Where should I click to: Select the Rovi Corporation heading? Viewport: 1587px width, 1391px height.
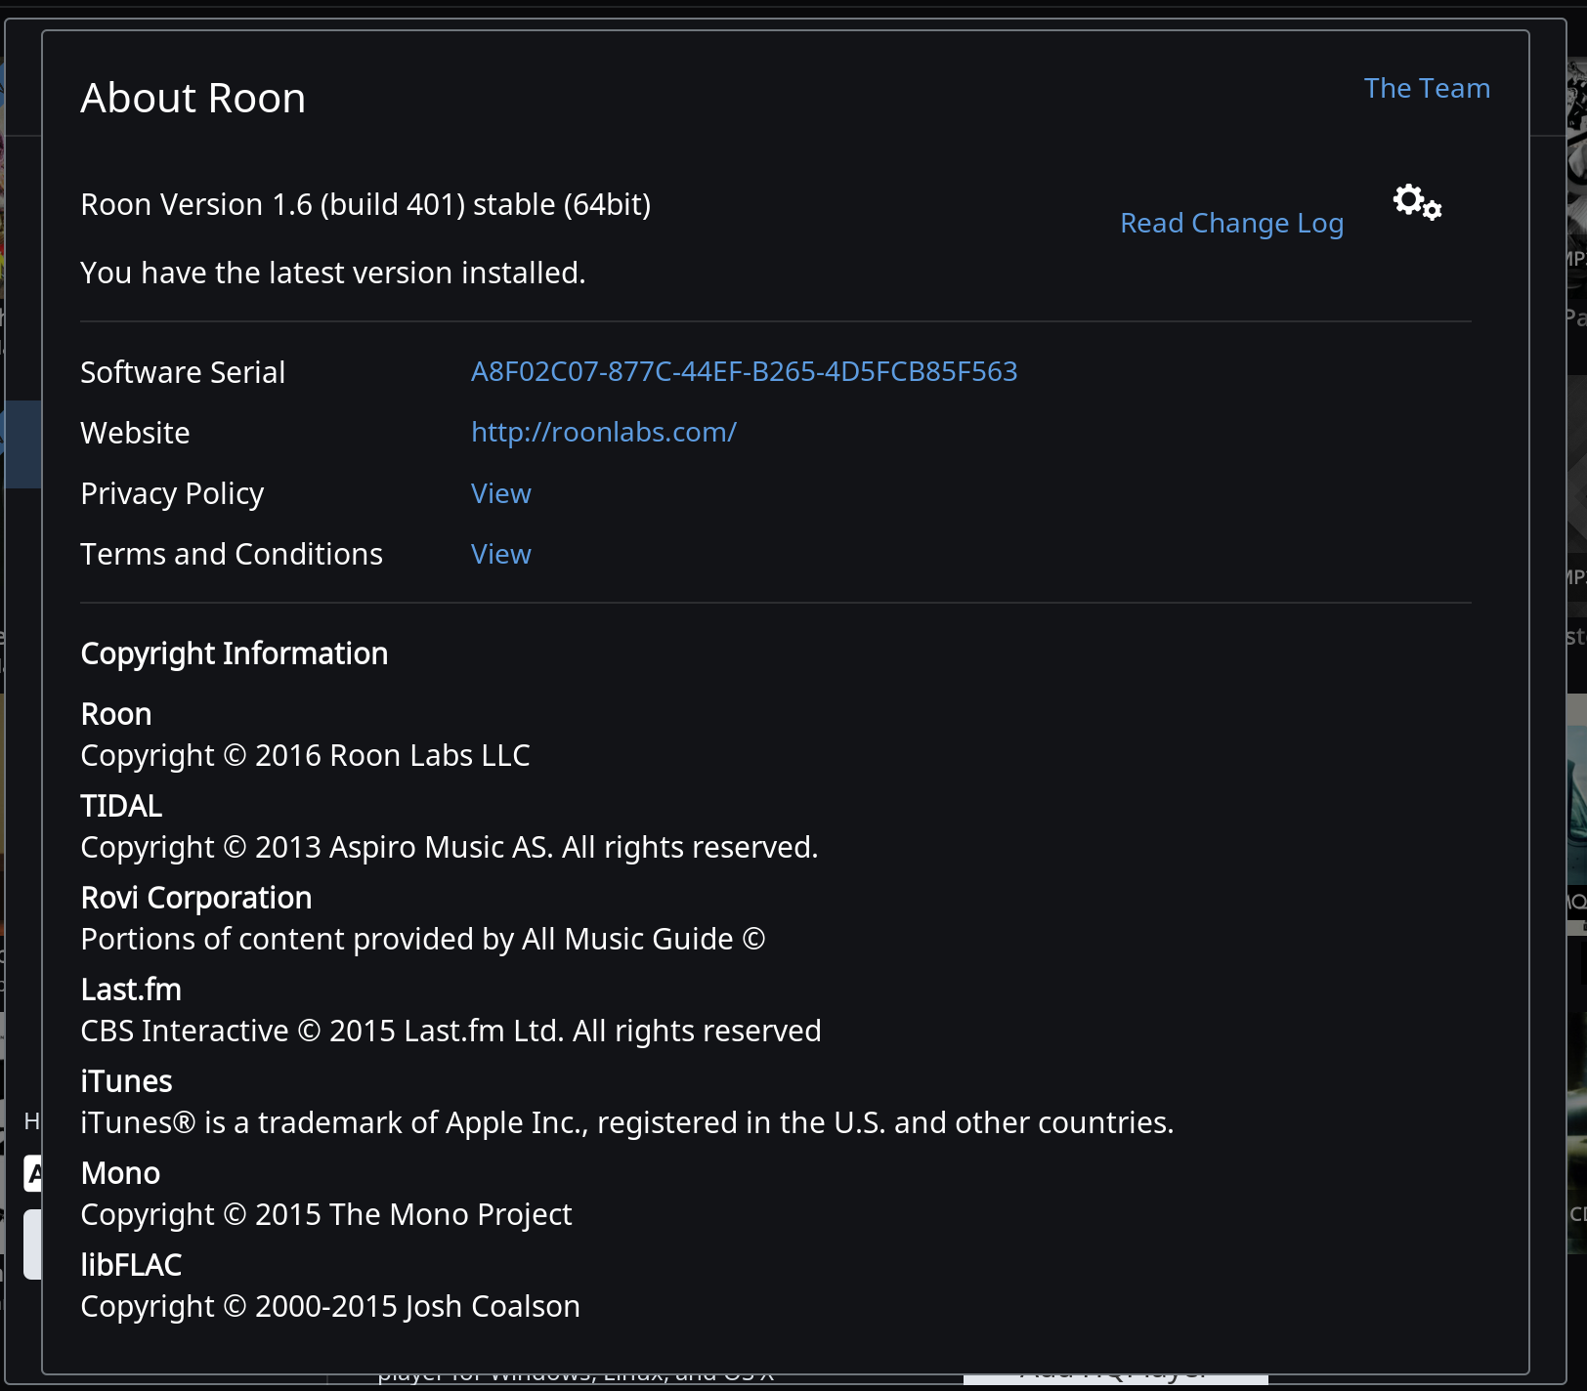coord(196,898)
